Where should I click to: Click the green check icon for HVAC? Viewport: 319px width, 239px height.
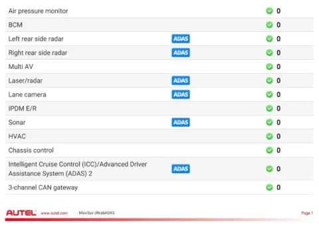(269, 136)
